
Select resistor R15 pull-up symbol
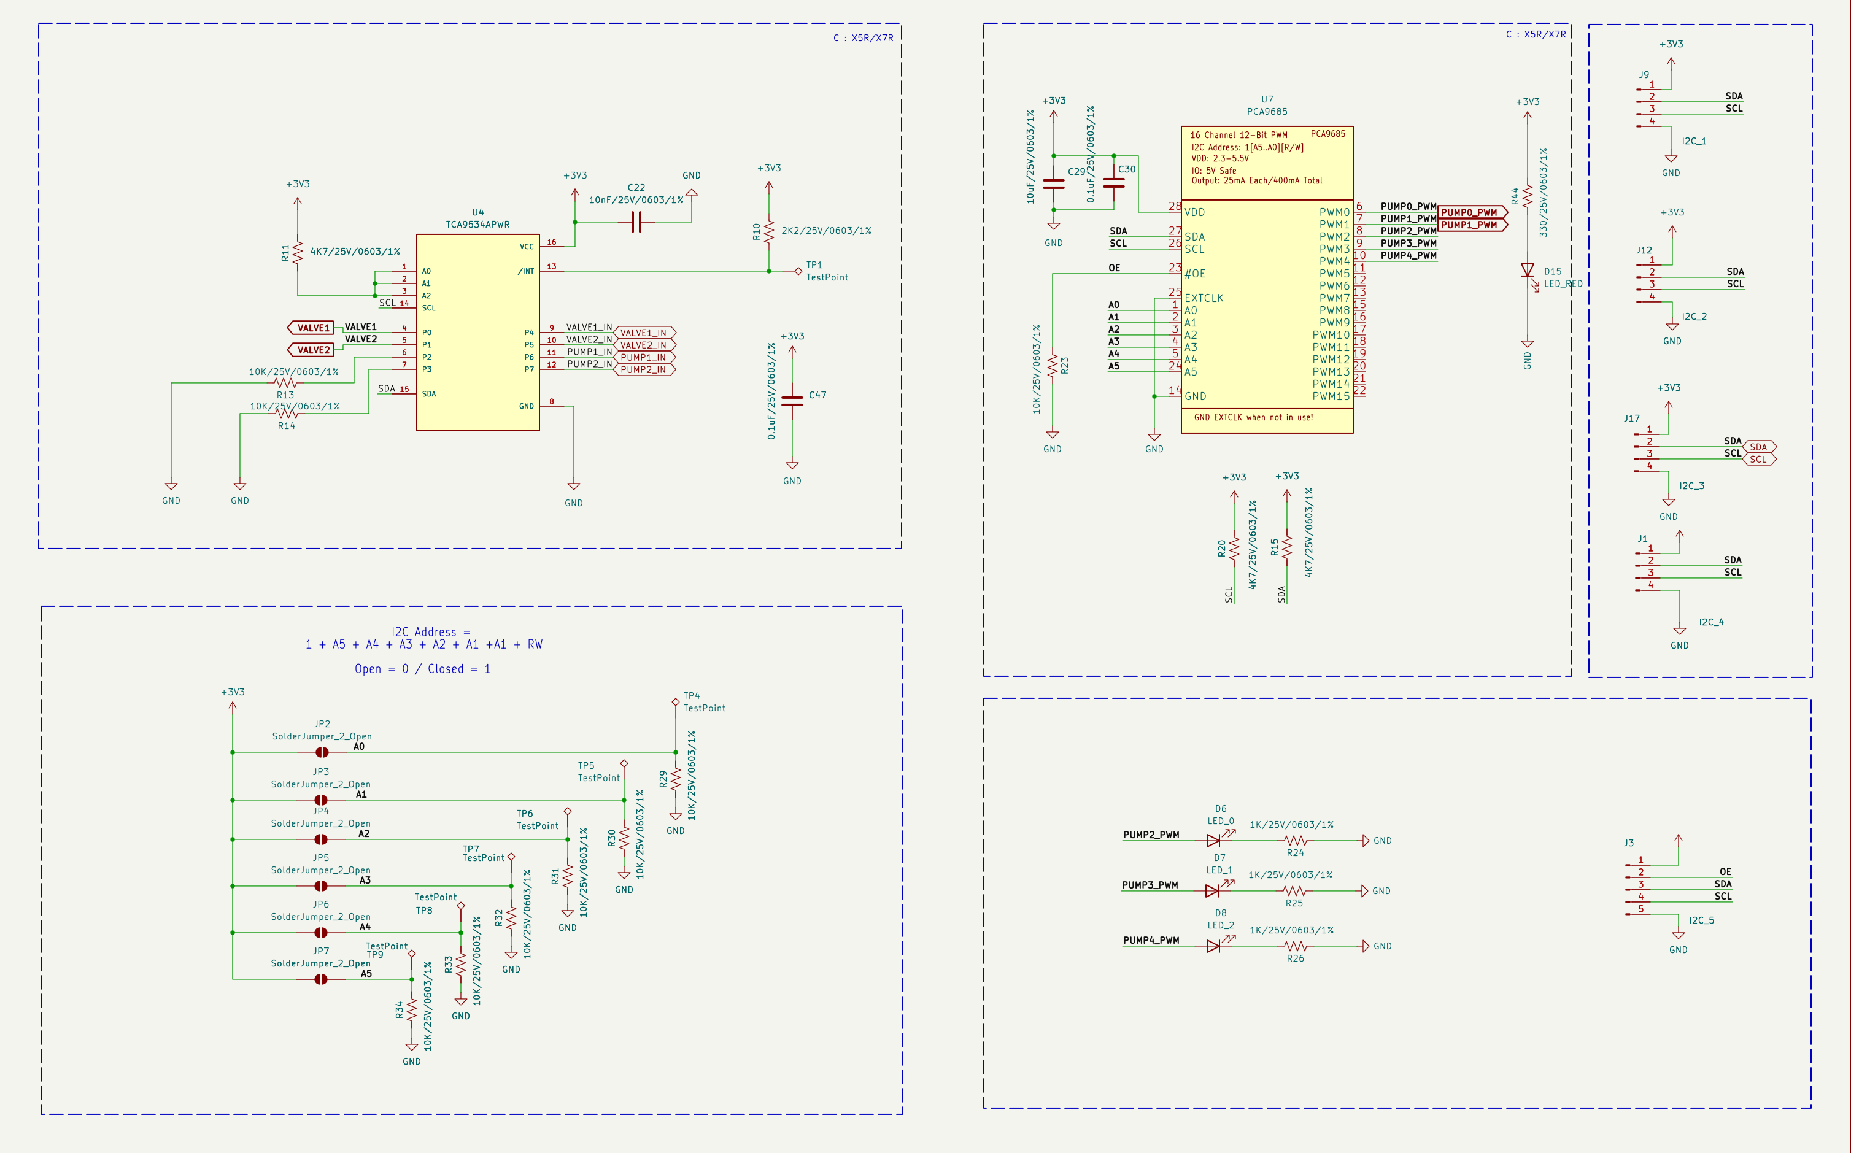pos(1286,547)
